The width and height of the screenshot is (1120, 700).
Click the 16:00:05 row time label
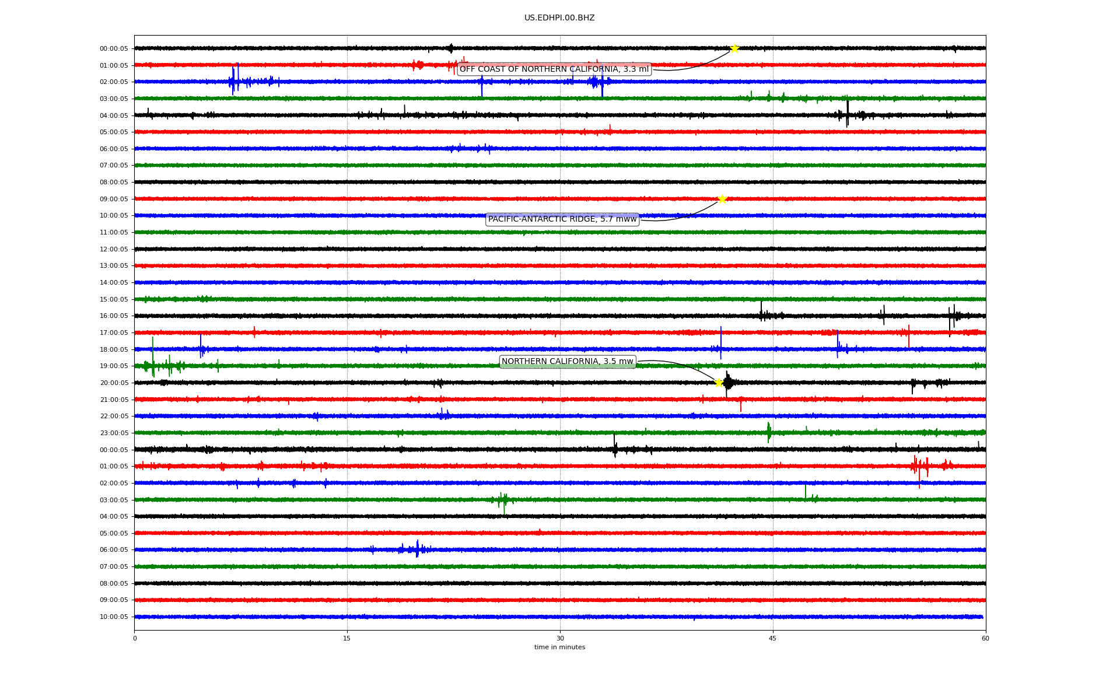click(114, 316)
